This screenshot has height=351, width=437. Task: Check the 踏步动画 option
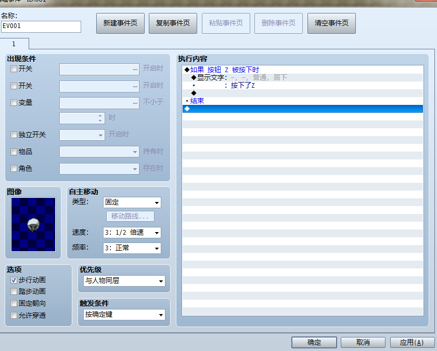pyautogui.click(x=14, y=291)
